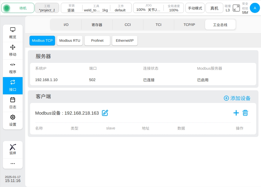The width and height of the screenshot is (261, 187).
Task: Open the Overview (概览) sidebar page
Action: tap(13, 33)
